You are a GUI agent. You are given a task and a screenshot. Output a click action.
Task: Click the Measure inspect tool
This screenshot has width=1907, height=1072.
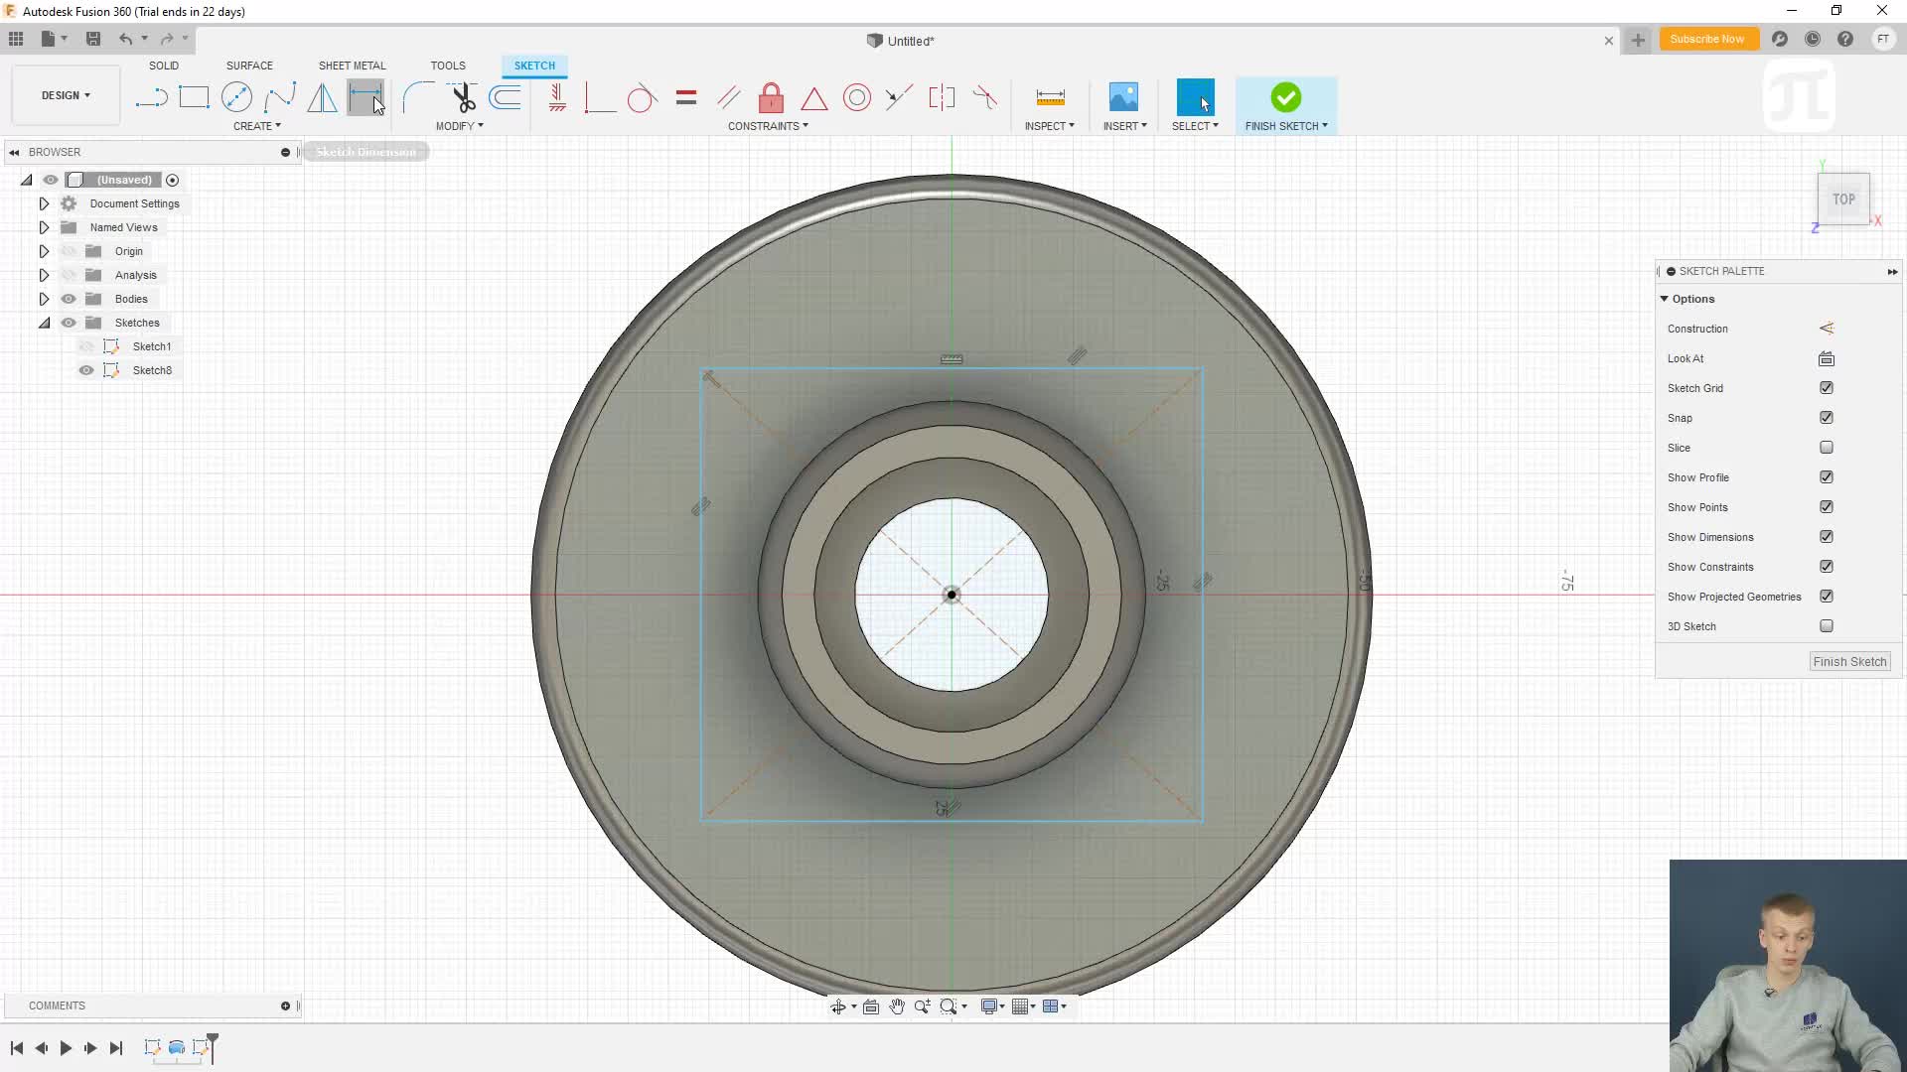click(1050, 97)
